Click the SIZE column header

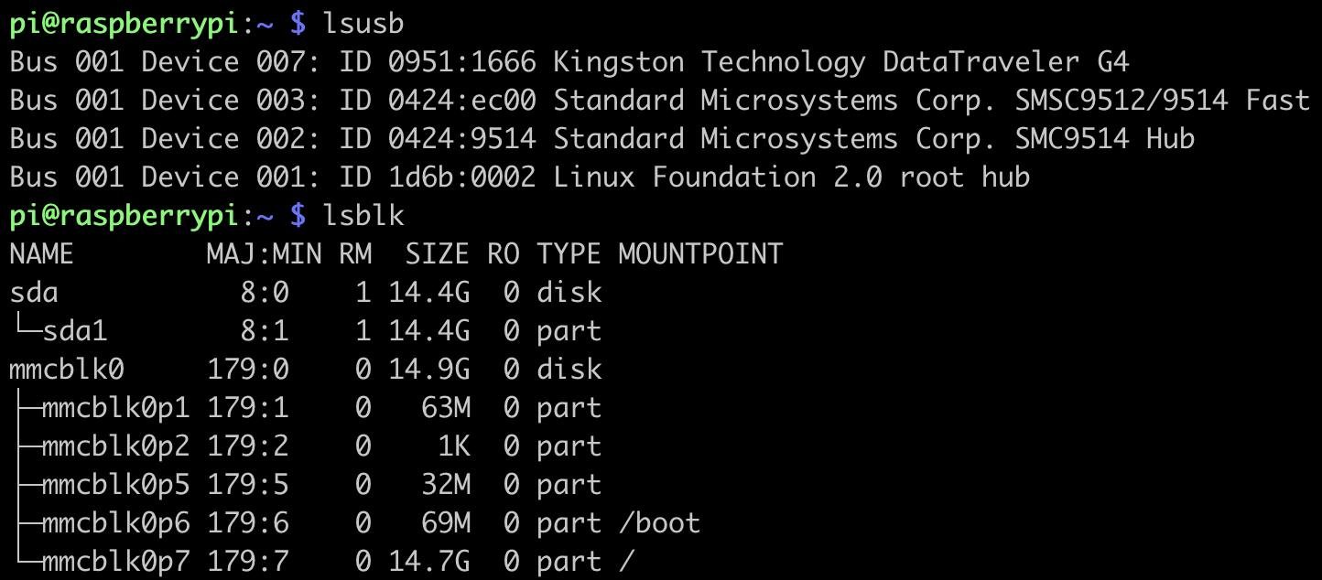tap(437, 253)
